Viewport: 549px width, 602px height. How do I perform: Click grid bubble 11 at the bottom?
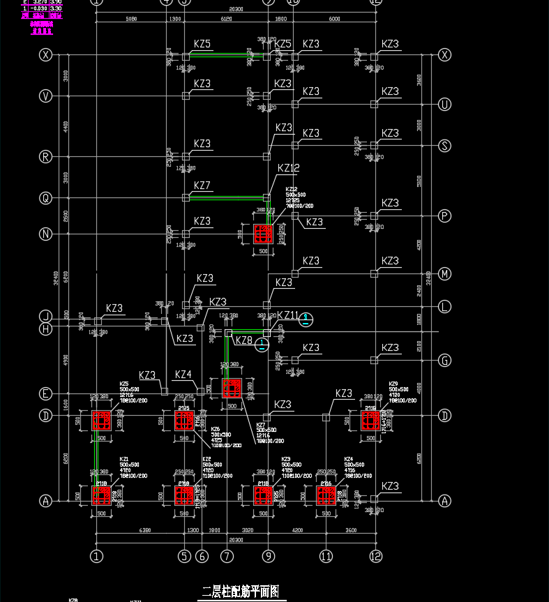coord(326,557)
